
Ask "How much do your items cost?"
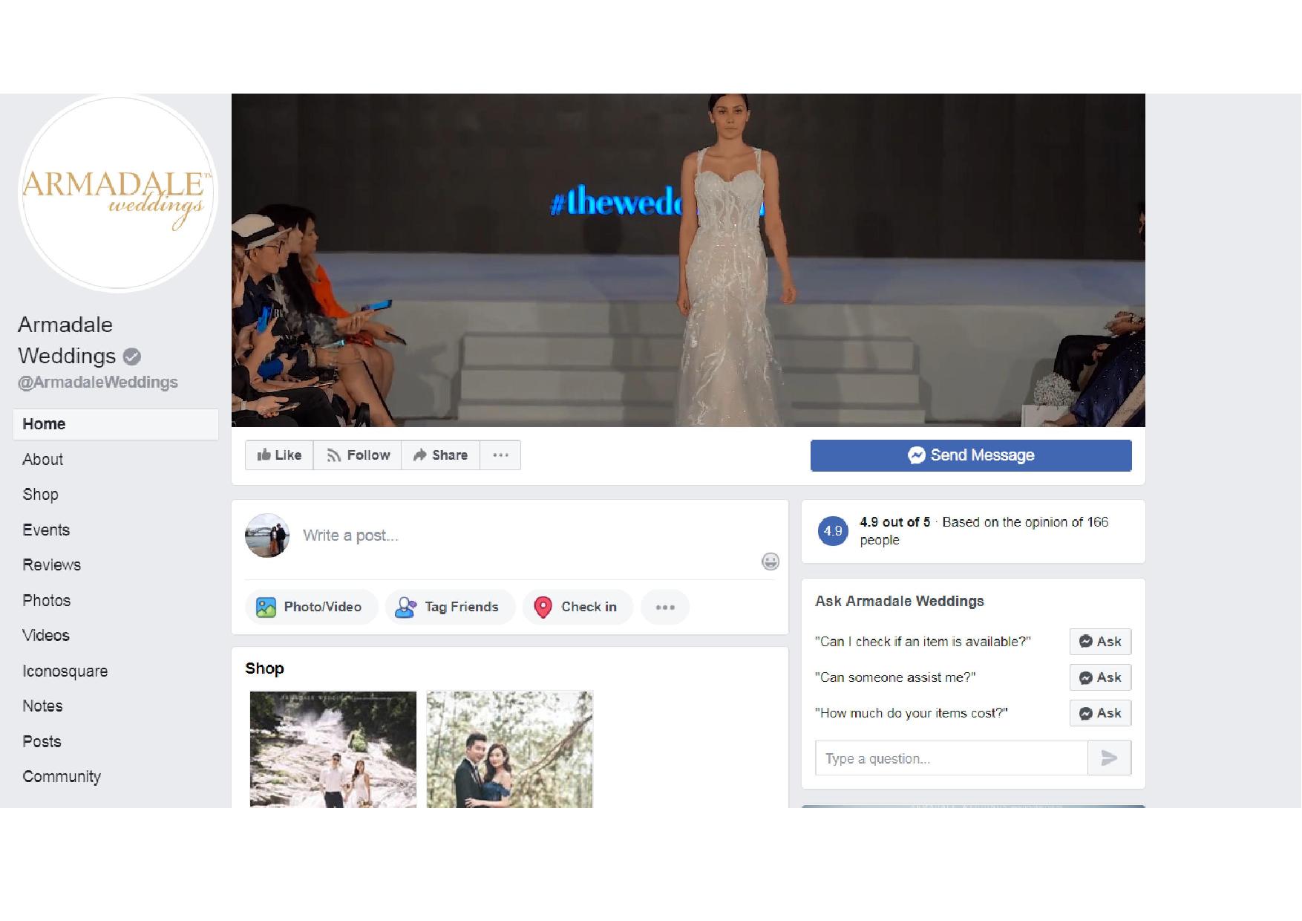[x=1100, y=713]
